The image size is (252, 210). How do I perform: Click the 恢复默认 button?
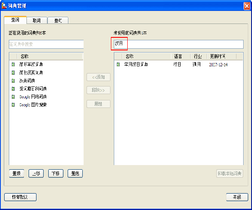tap(20, 197)
